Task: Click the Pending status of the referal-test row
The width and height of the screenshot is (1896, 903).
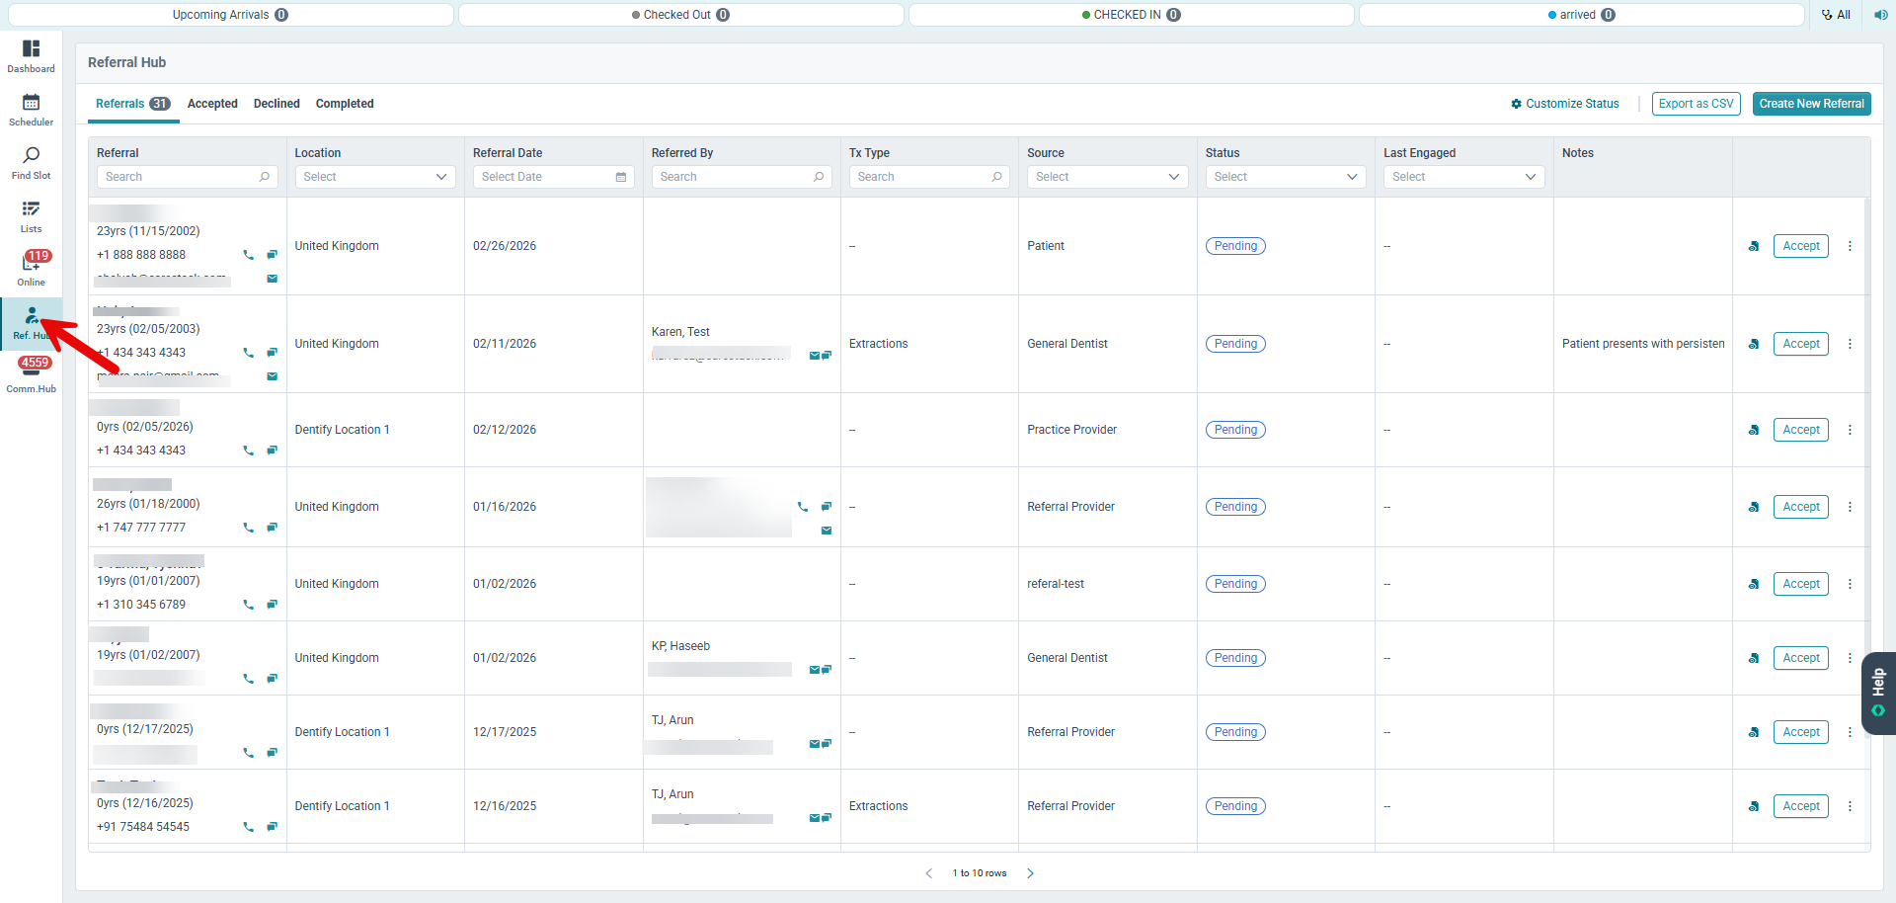Action: pos(1235,584)
